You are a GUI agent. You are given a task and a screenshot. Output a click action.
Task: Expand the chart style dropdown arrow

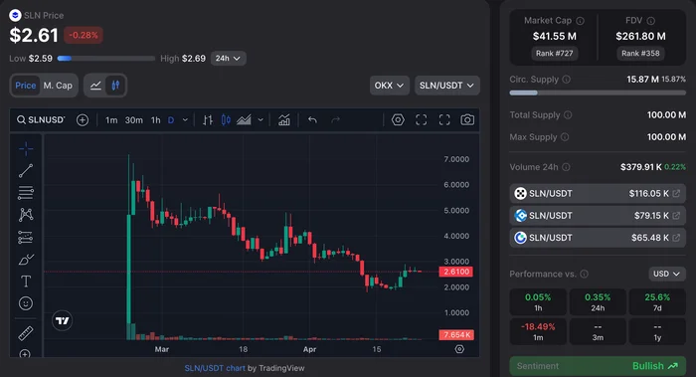click(261, 120)
